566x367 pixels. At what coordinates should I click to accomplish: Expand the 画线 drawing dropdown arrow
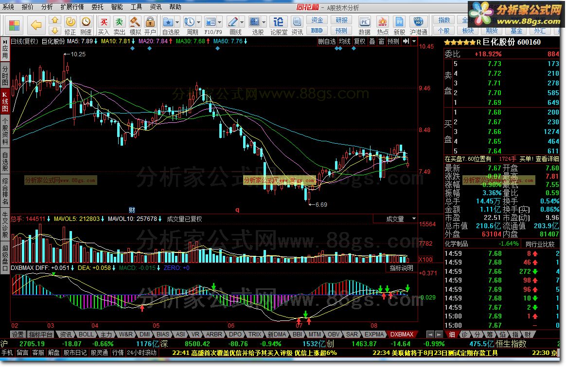pyautogui.click(x=242, y=22)
